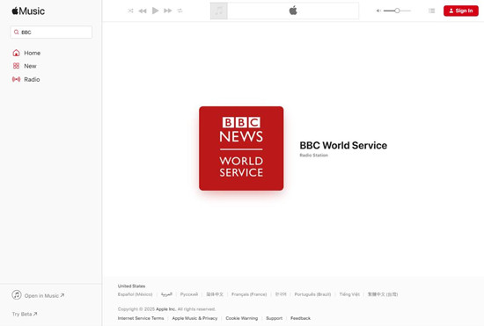The height and width of the screenshot is (326, 484).
Task: Open the New section
Action: [x=25, y=66]
